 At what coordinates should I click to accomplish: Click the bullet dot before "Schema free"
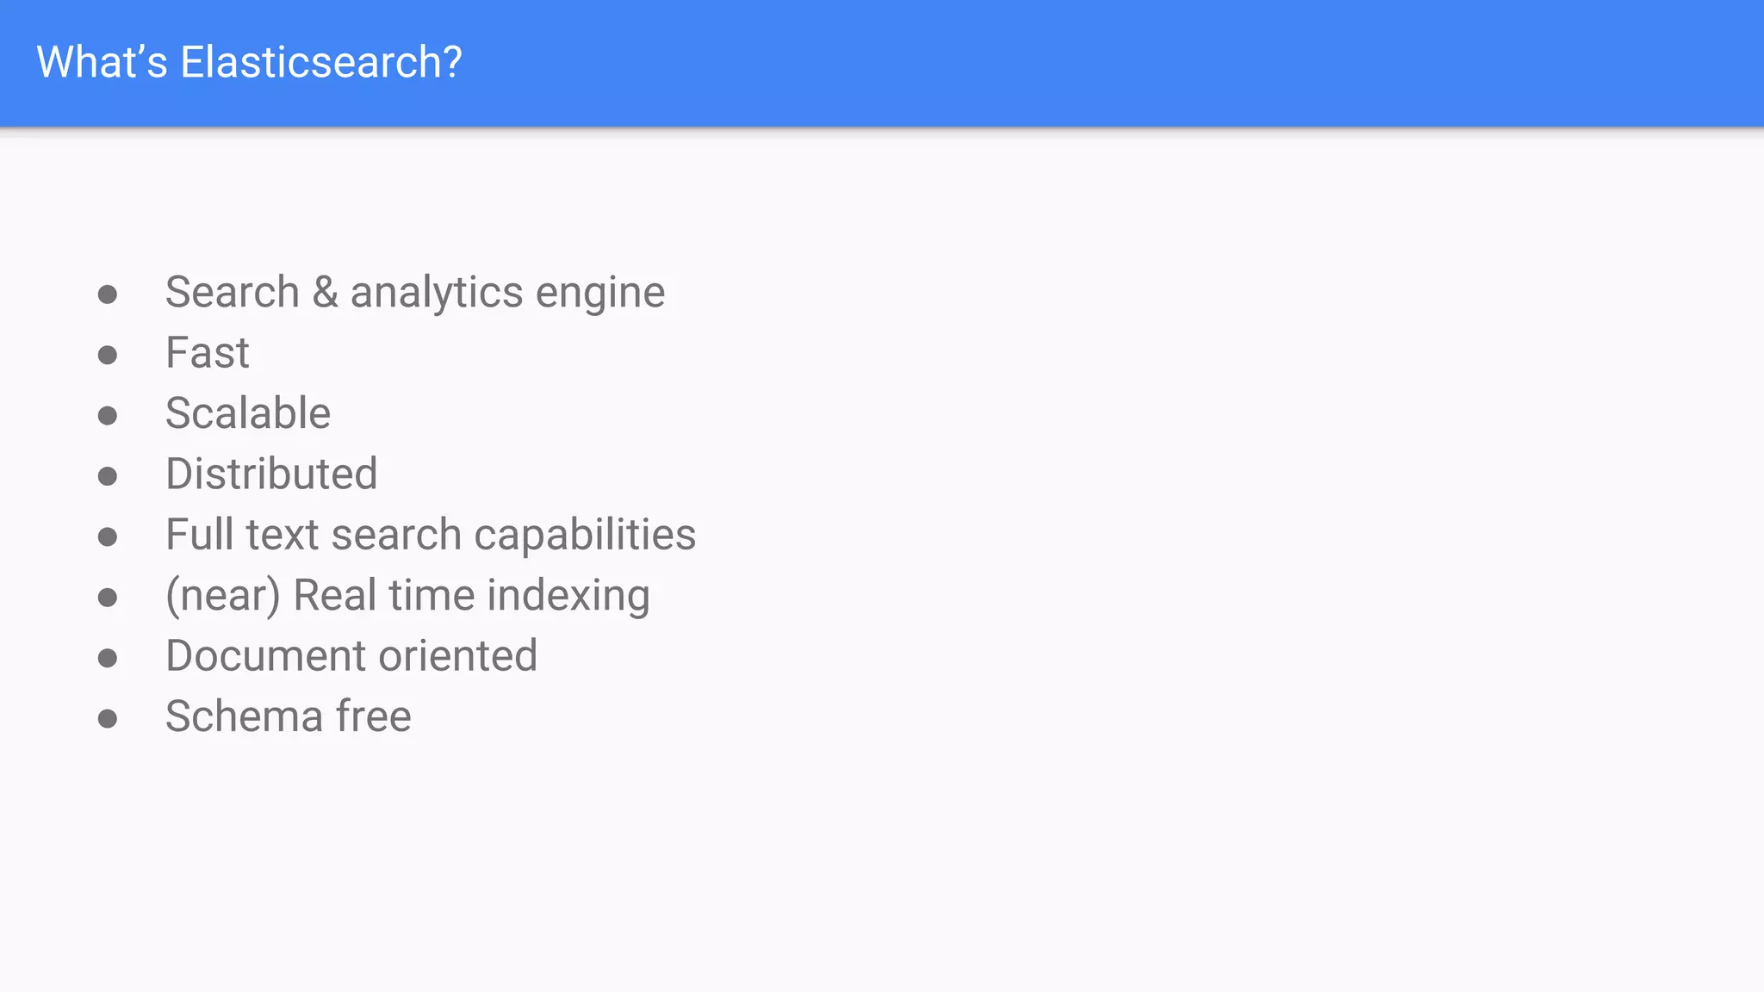(108, 719)
